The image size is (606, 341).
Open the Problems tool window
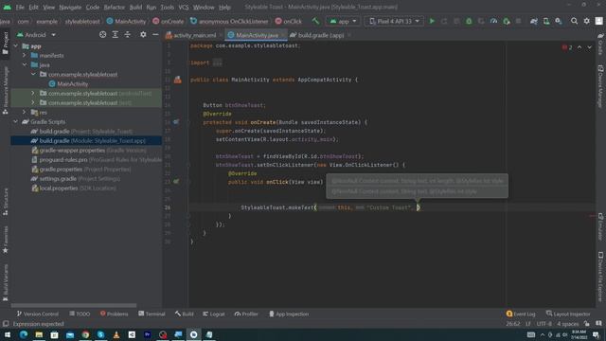pos(114,314)
